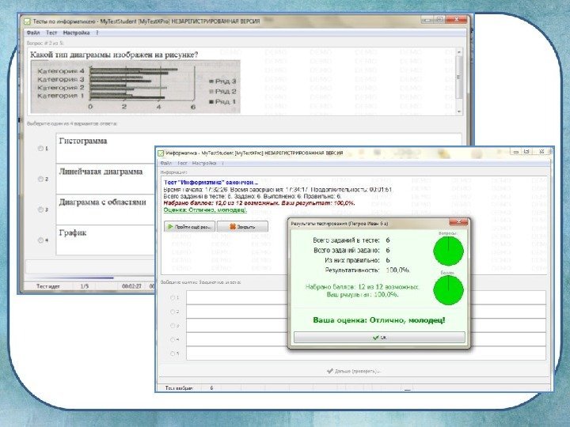Click checkmark icon beside Дальше (проверить)
This screenshot has height=427, width=570.
coord(329,371)
